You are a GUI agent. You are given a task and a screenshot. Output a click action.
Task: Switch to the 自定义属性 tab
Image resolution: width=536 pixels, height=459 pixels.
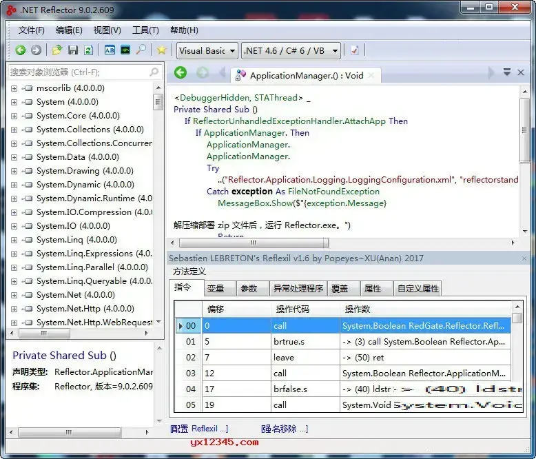coord(418,288)
